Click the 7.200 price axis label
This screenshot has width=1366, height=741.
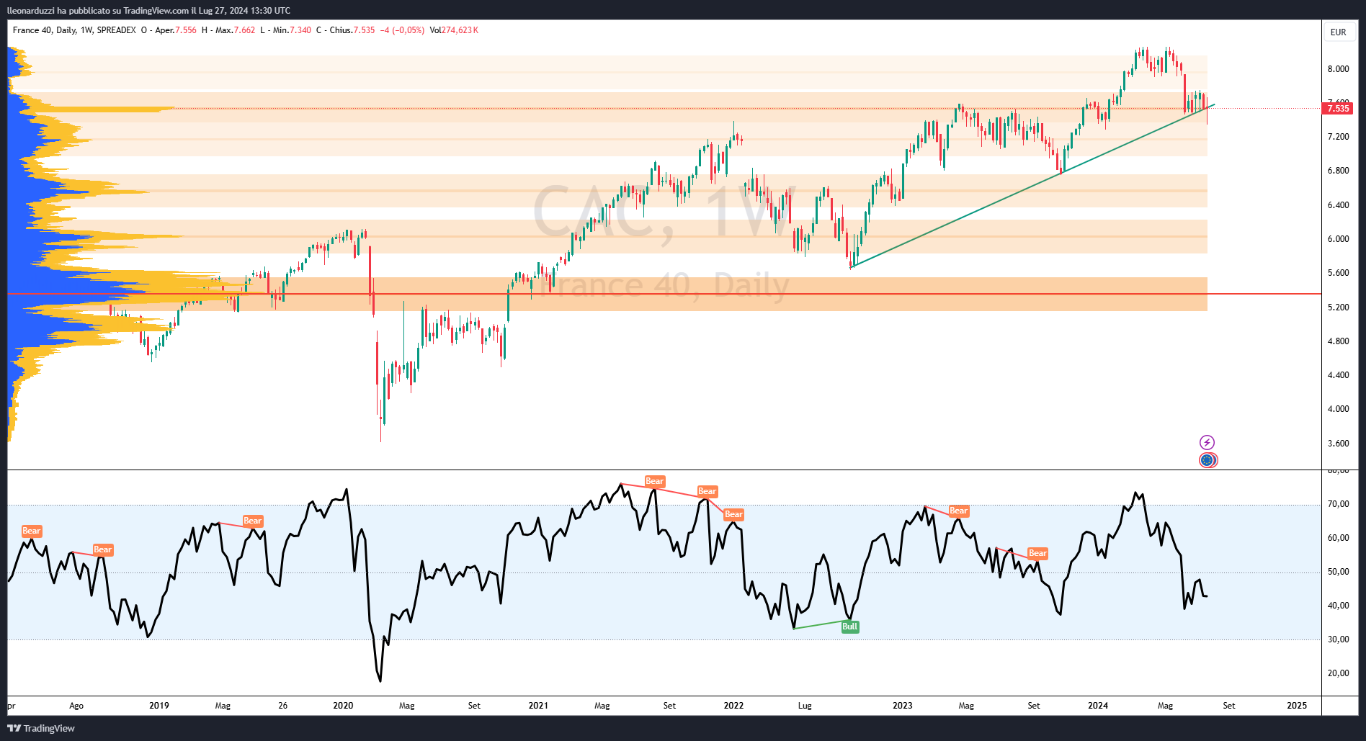click(x=1338, y=137)
